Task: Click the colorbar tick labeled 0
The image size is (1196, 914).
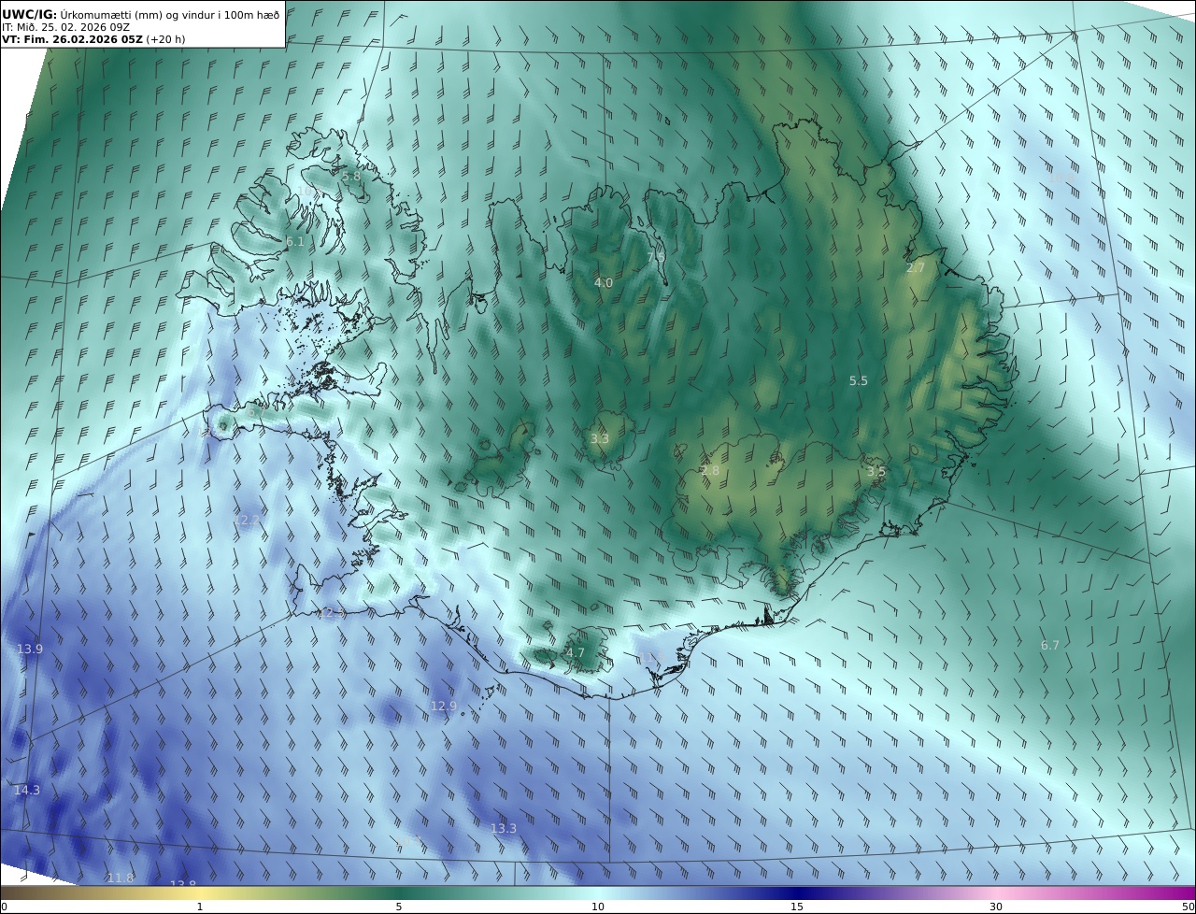Action: pos(4,907)
